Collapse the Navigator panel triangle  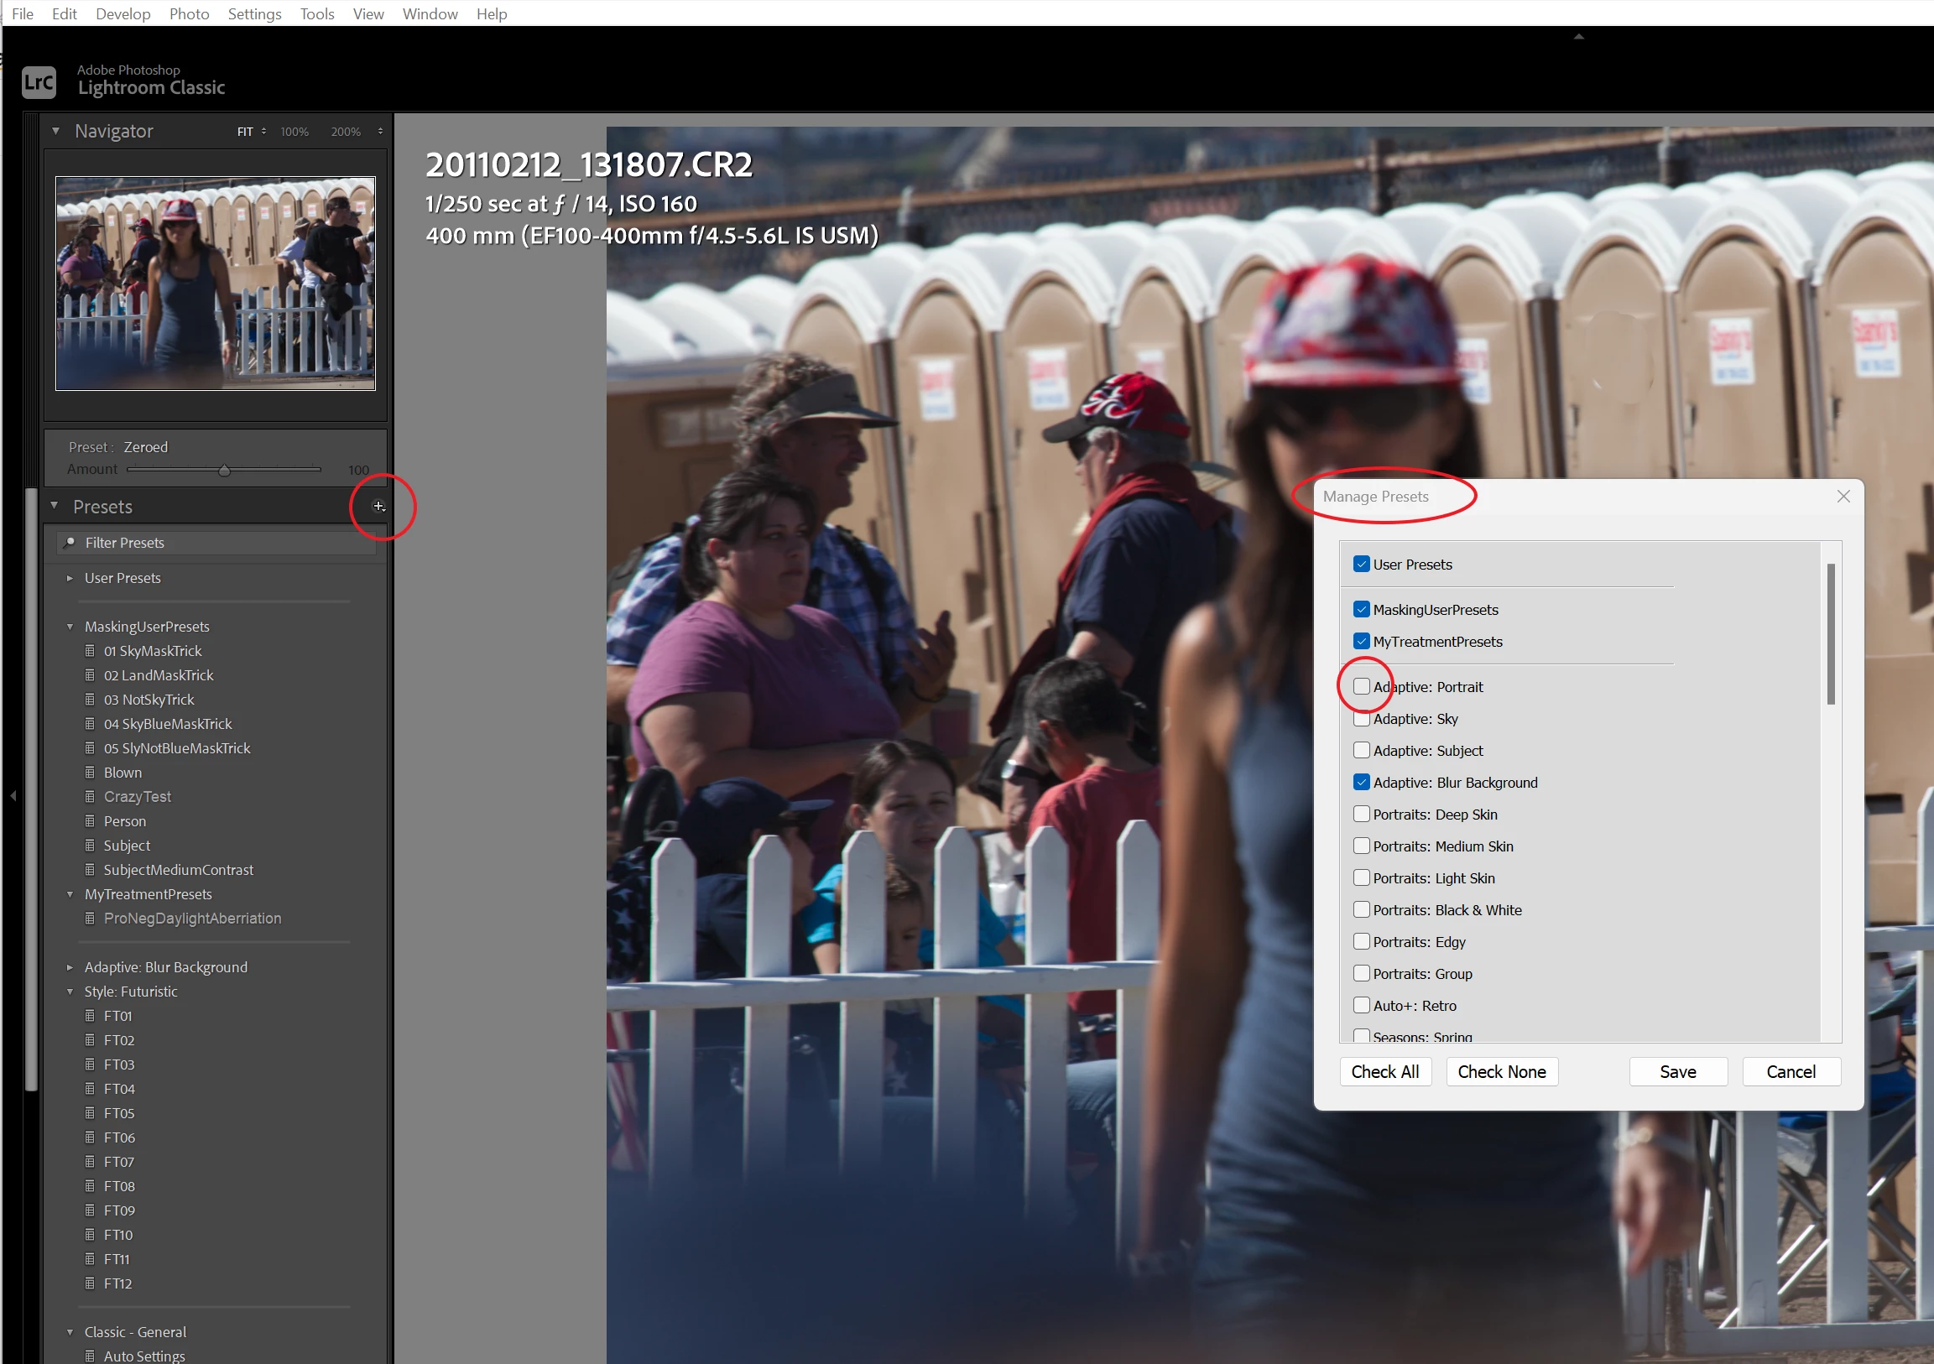click(x=55, y=131)
